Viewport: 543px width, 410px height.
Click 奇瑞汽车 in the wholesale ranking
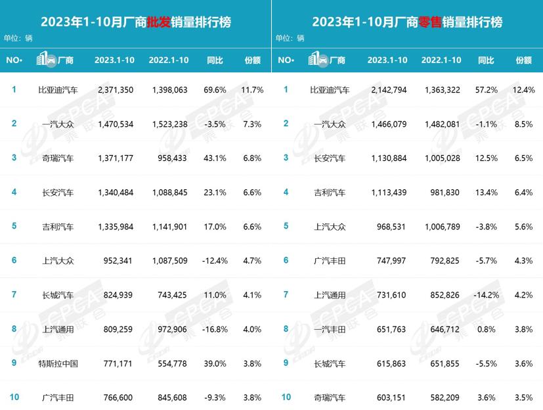(x=58, y=158)
